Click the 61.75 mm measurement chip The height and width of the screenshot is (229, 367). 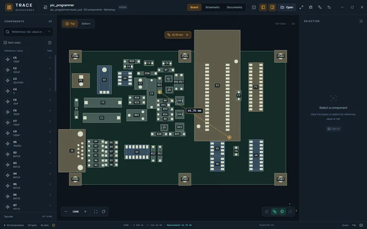click(178, 35)
